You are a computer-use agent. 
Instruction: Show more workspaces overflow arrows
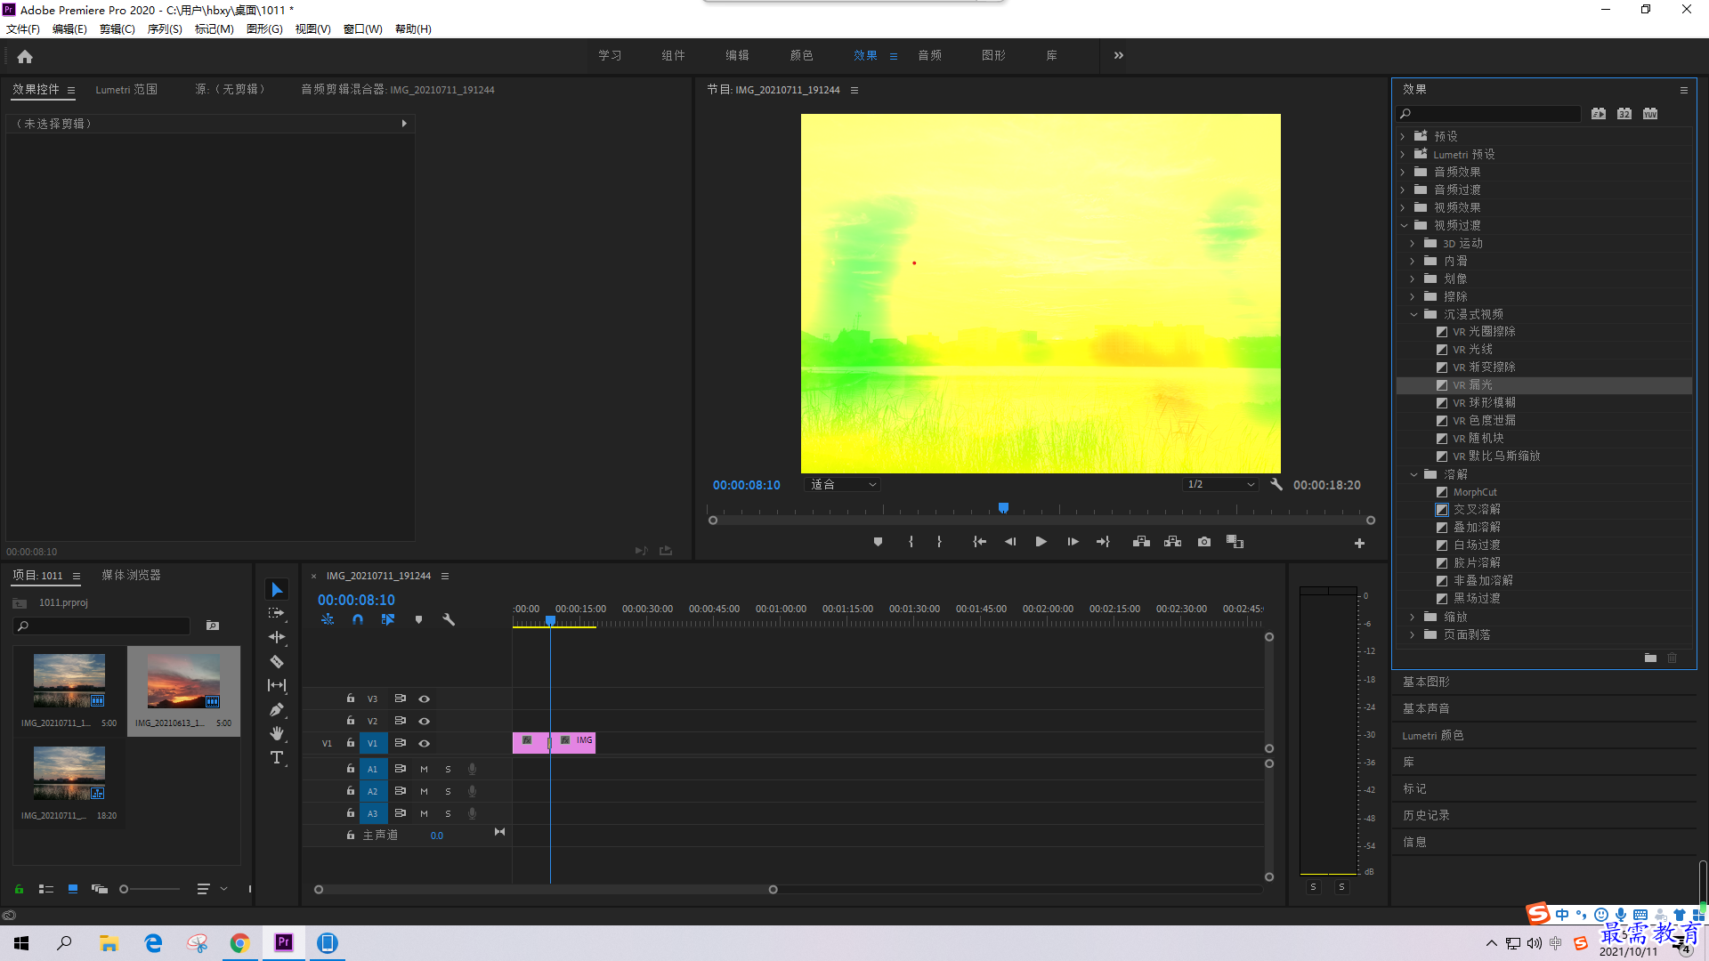tap(1118, 55)
